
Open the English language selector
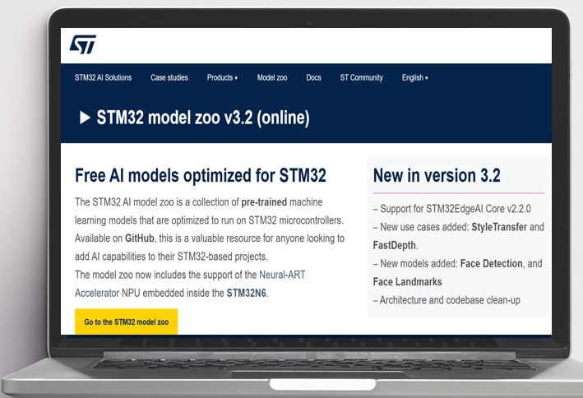414,78
